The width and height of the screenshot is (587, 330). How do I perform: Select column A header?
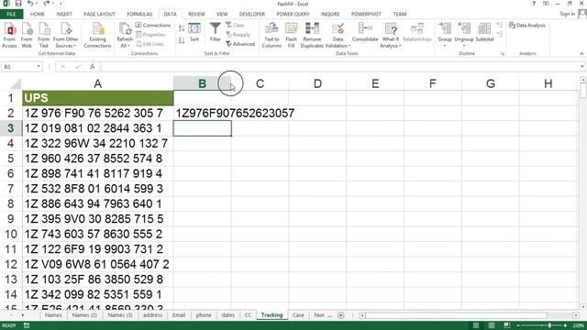98,83
